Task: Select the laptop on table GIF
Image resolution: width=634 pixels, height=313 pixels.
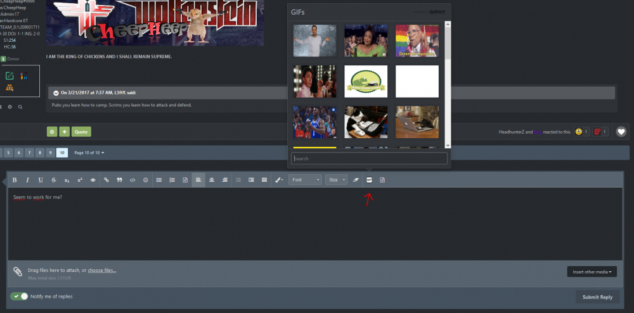Action: tap(417, 122)
